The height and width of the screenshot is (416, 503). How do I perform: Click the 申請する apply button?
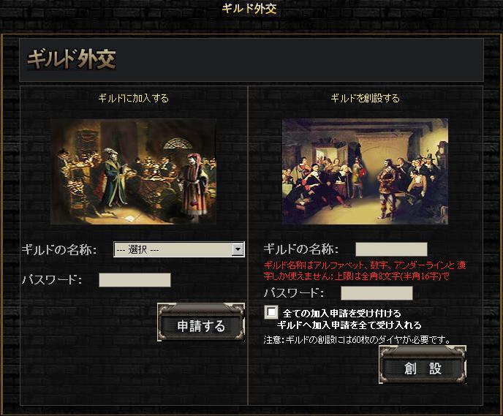(x=201, y=322)
